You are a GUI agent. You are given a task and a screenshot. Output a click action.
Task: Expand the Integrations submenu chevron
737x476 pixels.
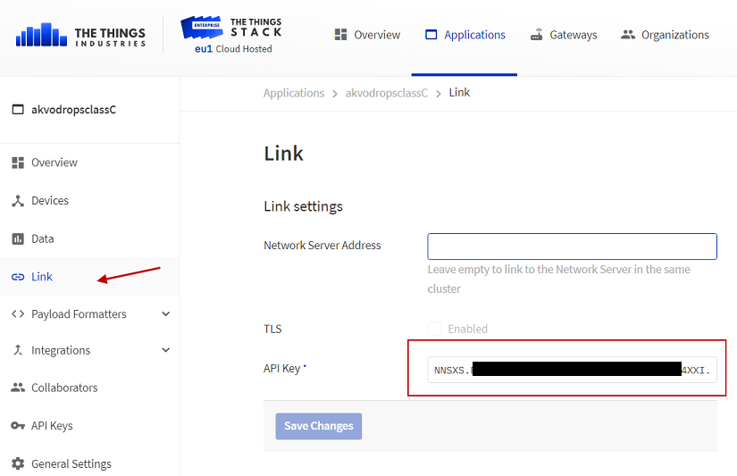click(x=166, y=350)
